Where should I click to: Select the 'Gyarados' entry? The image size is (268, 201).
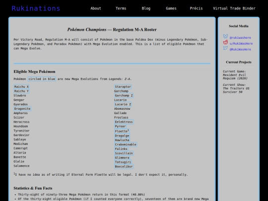(x=21, y=104)
